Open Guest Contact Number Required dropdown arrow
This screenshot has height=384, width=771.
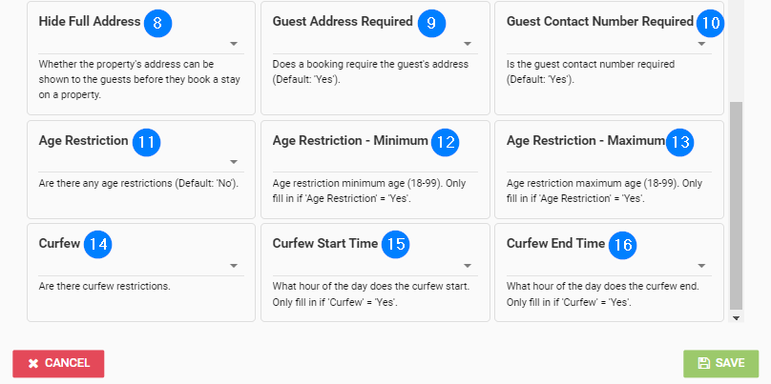(701, 44)
